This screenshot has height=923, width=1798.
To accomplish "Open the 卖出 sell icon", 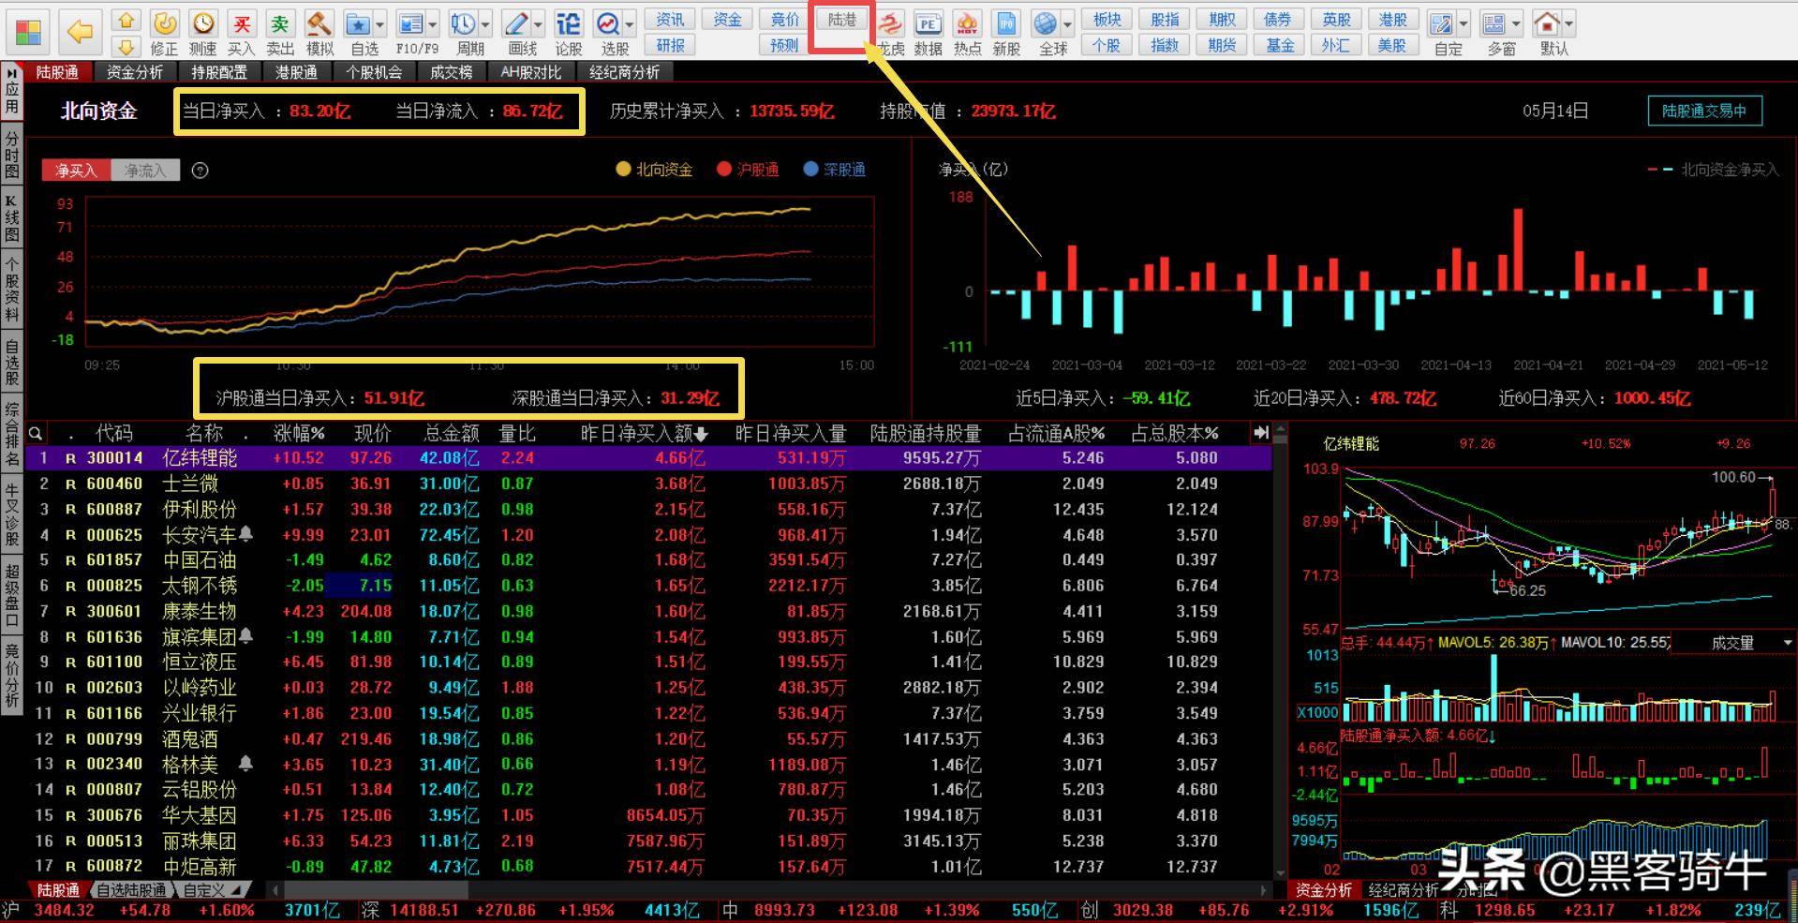I will (x=279, y=31).
